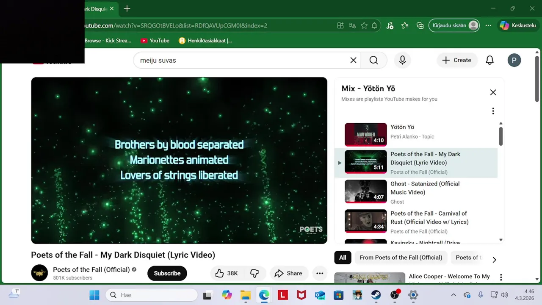This screenshot has height=305, width=542.
Task: Open Microsoft Store from the taskbar
Action: pos(338,295)
